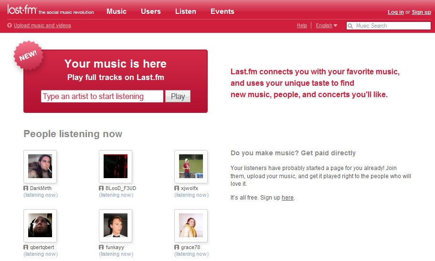The height and width of the screenshot is (261, 435).
Task: Click the headphone icon beside xjwolfx
Action: 177,188
